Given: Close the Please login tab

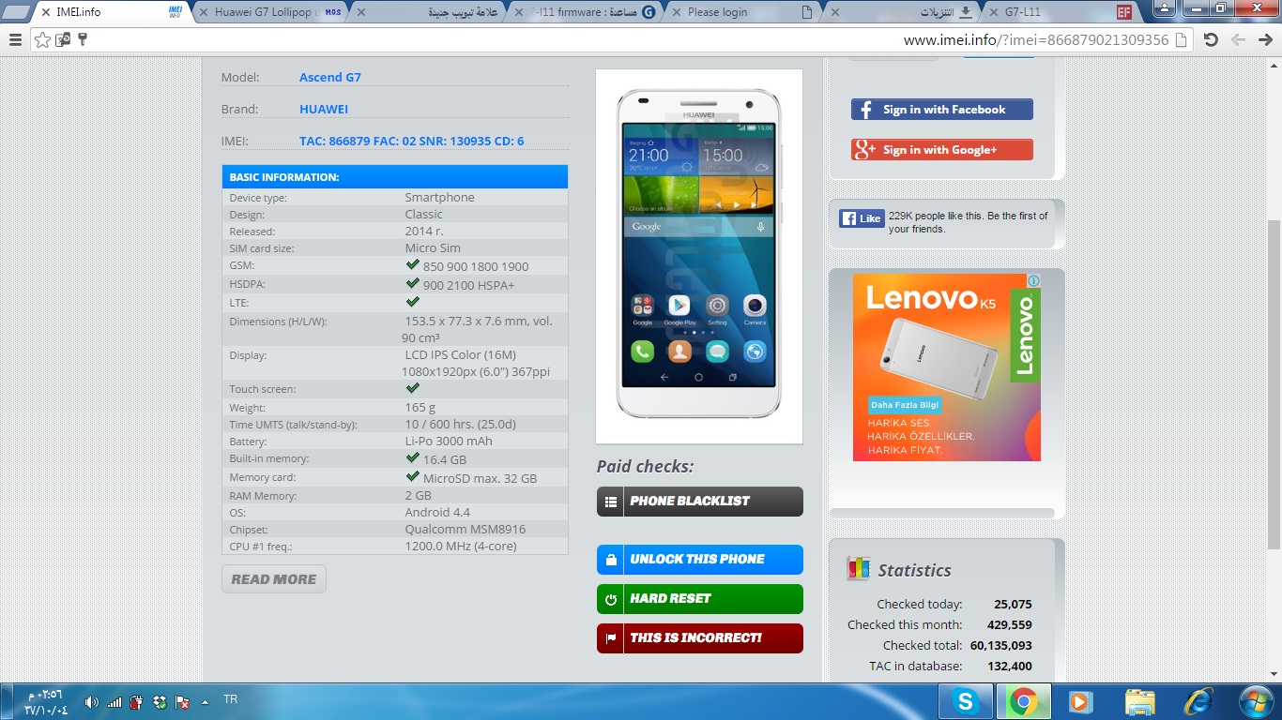Looking at the screenshot, I should (677, 12).
